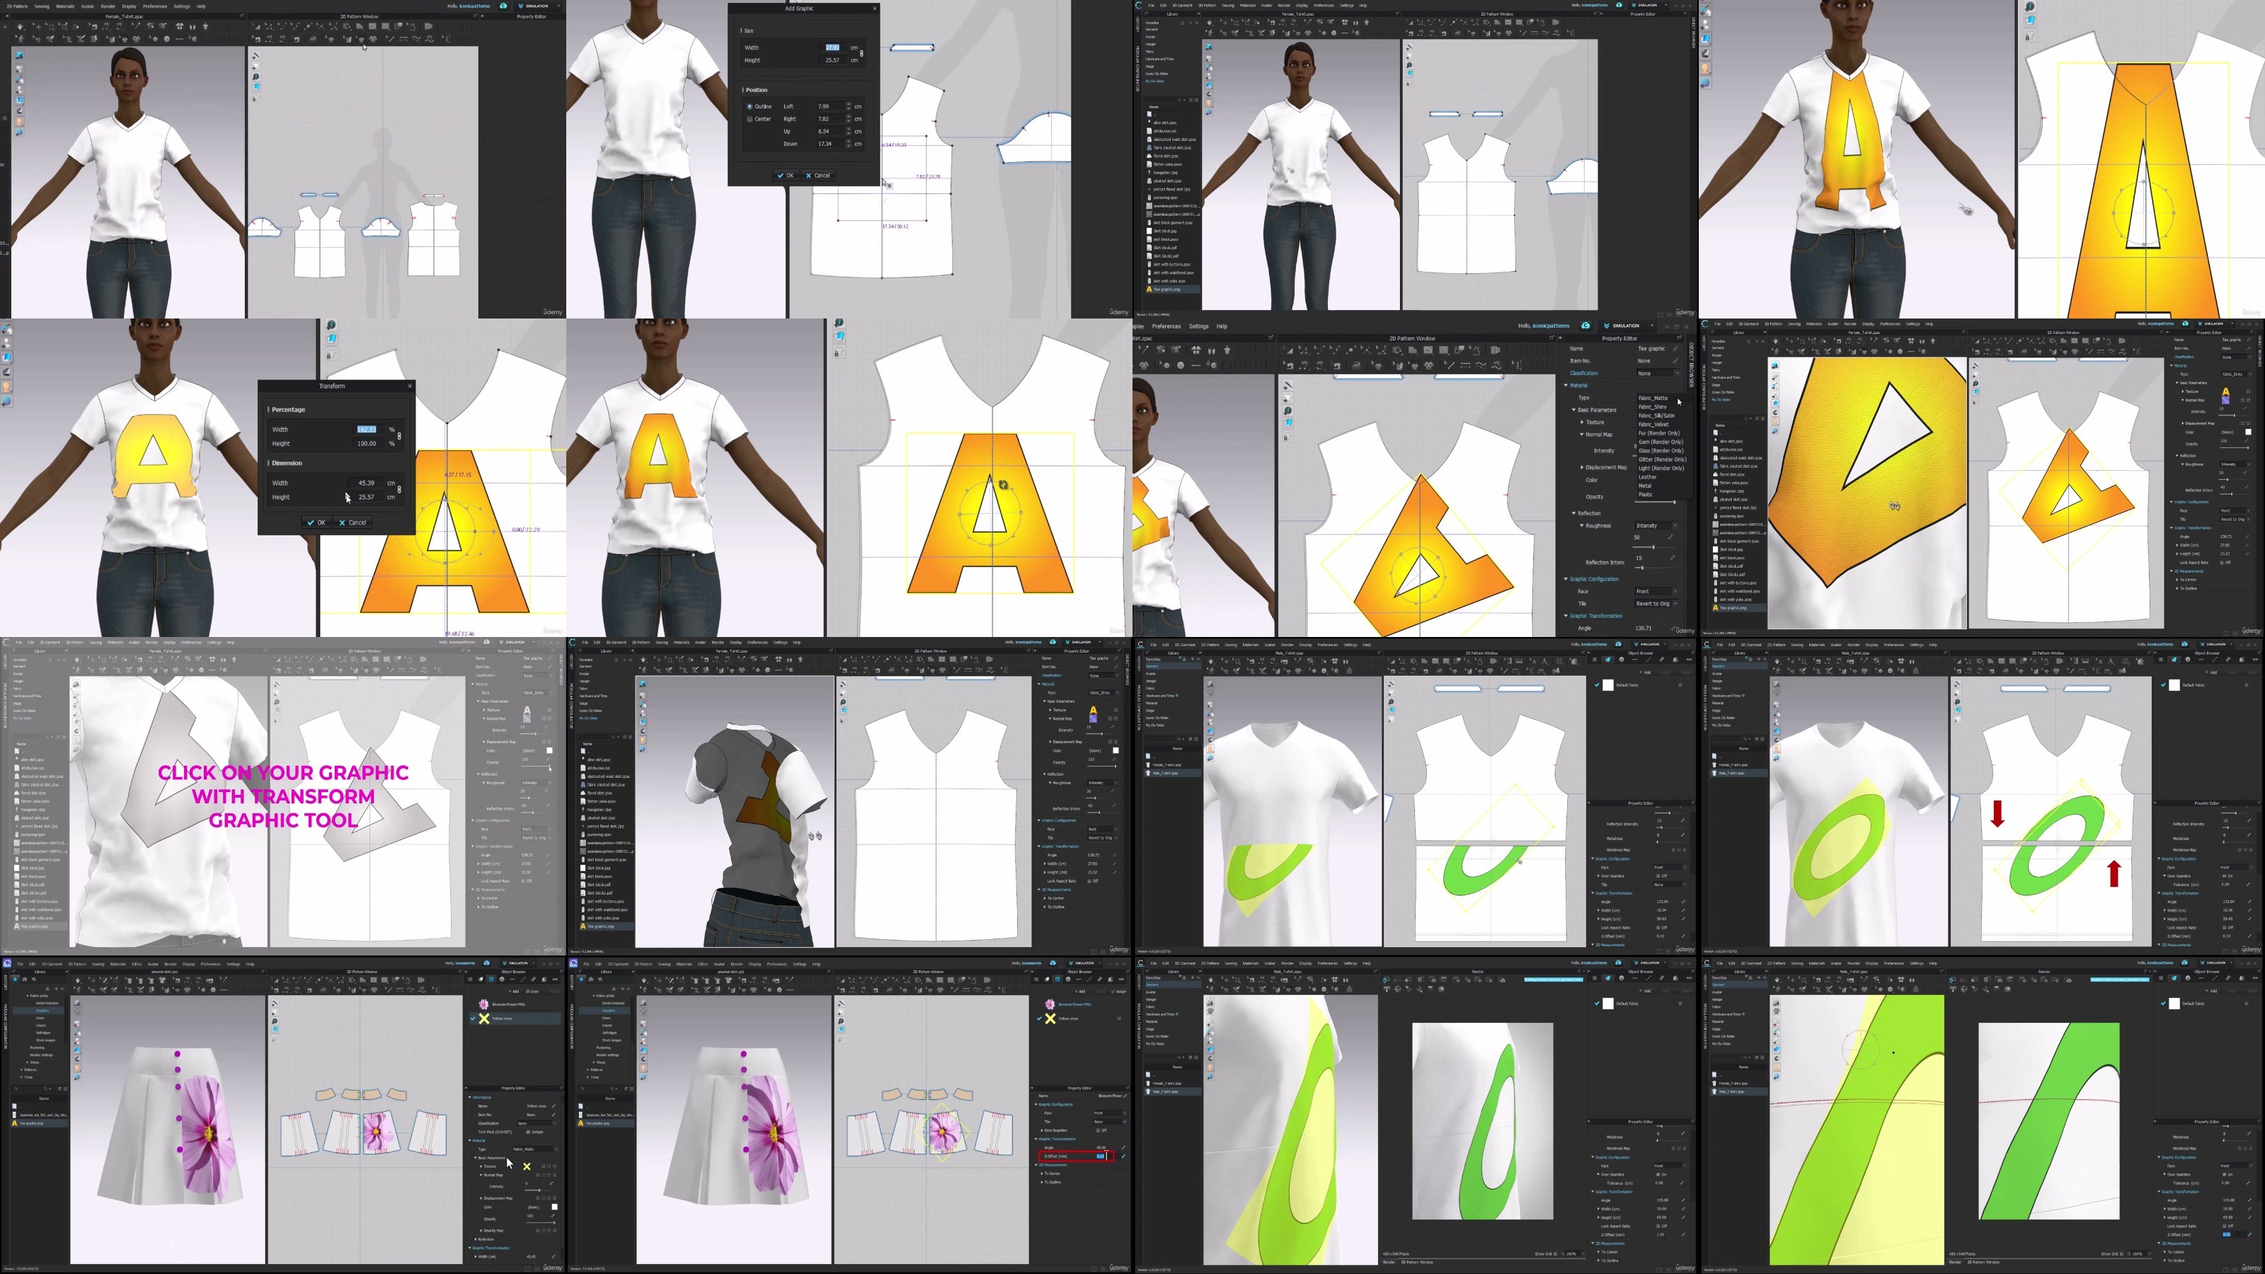This screenshot has width=2265, height=1274.
Task: Click Opacity slider just below the open Type list
Action: coord(1654,502)
